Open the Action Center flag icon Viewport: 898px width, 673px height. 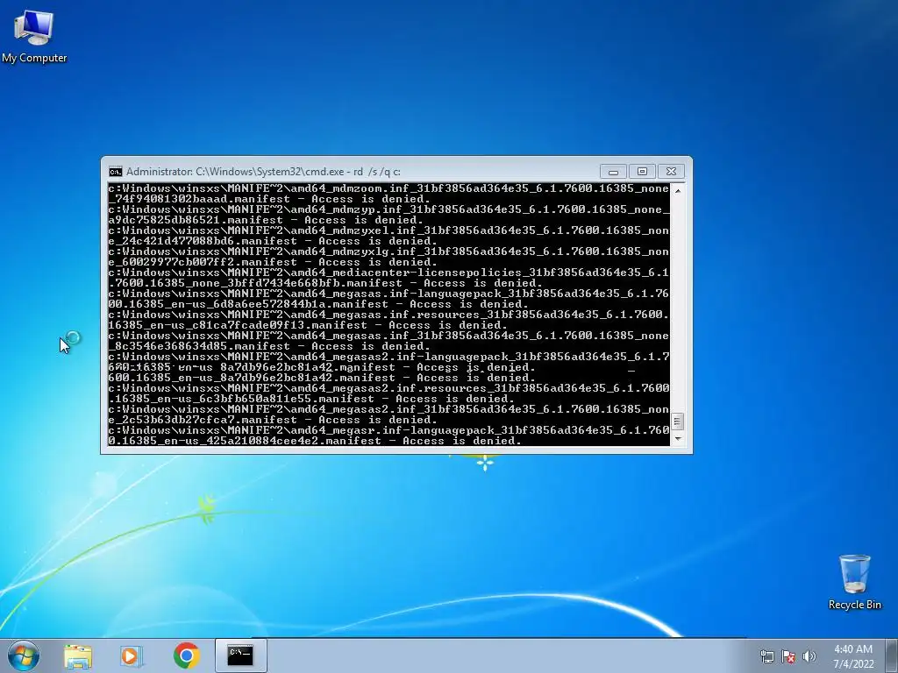[788, 656]
